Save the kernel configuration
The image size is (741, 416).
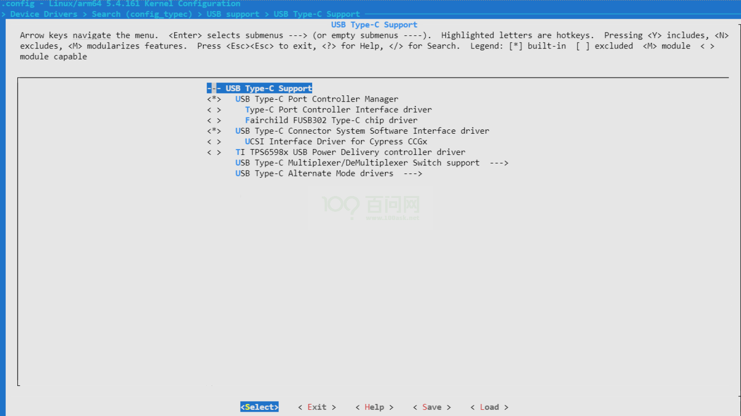pyautogui.click(x=432, y=407)
